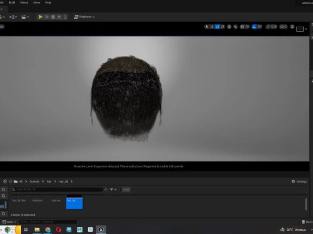313x234 pixels.
Task: Click hair_30 breadcrumb segment
Action: [x=63, y=181]
